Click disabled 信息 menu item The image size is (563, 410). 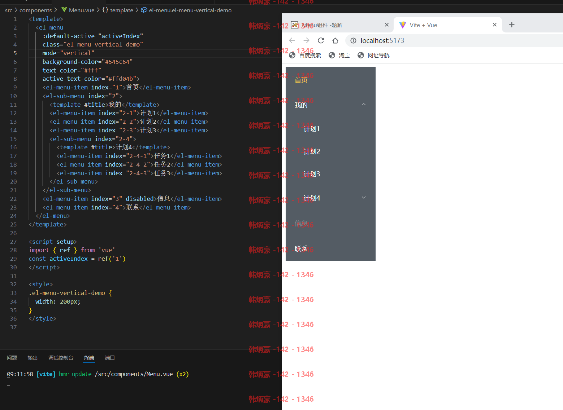coord(330,224)
